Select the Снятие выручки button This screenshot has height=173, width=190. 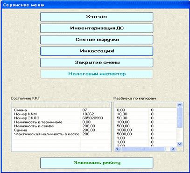click(97, 40)
